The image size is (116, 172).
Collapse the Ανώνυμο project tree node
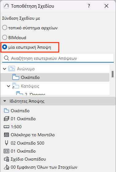(5, 69)
